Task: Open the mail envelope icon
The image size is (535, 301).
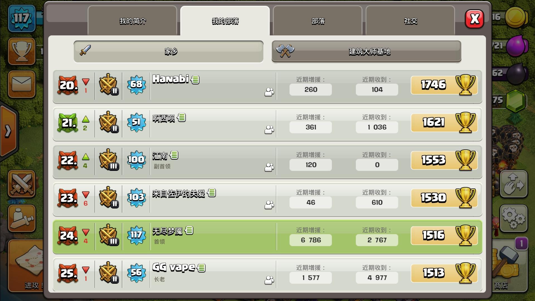Action: [22, 84]
